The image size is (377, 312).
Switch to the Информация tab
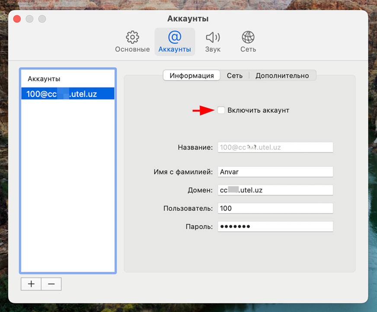192,76
